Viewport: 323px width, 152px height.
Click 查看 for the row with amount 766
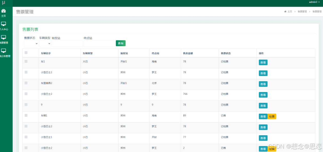[263, 95]
